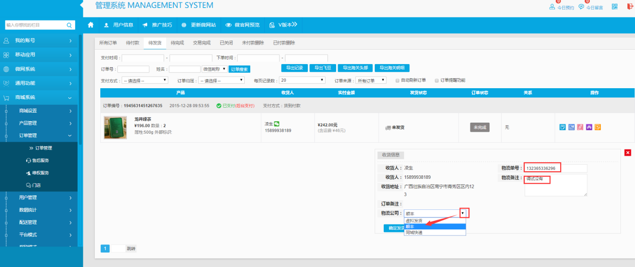The height and width of the screenshot is (267, 635).
Task: Open 今日留言 messages notification
Action: coord(591,7)
